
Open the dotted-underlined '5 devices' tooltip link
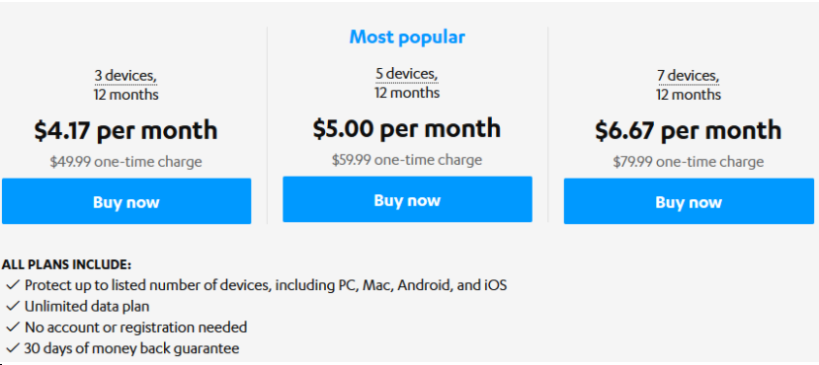coord(406,75)
